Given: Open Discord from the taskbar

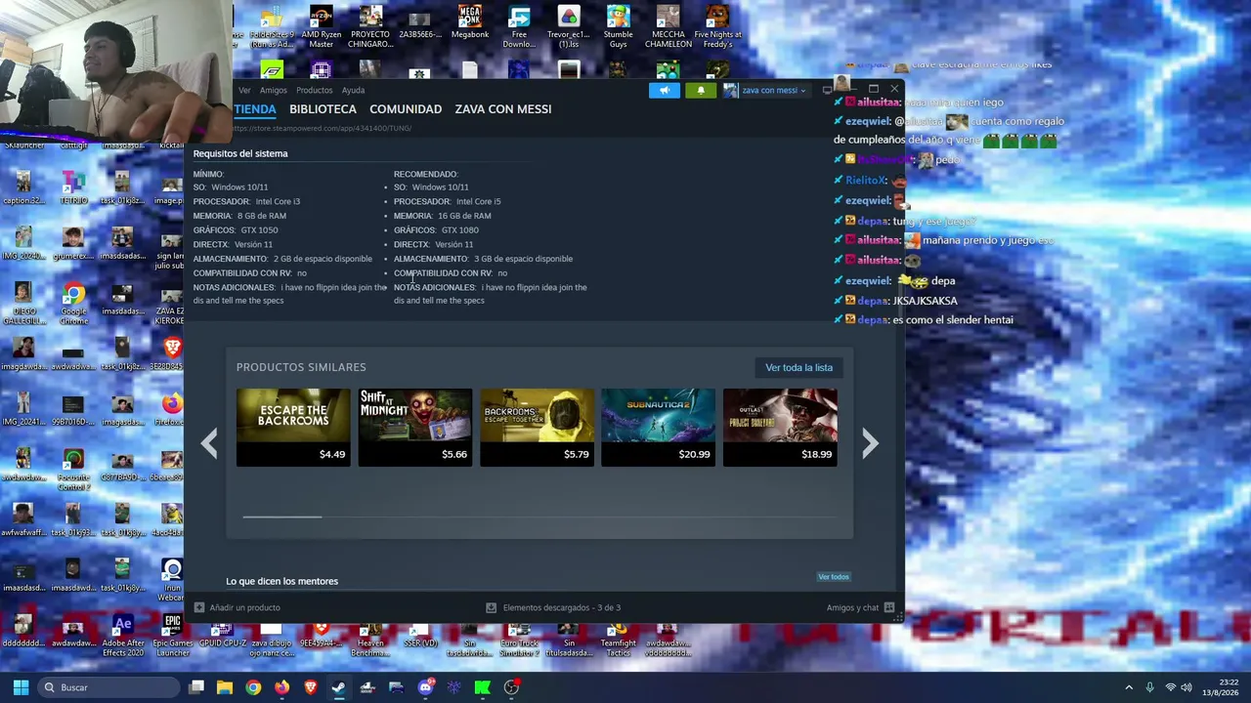Looking at the screenshot, I should point(425,687).
